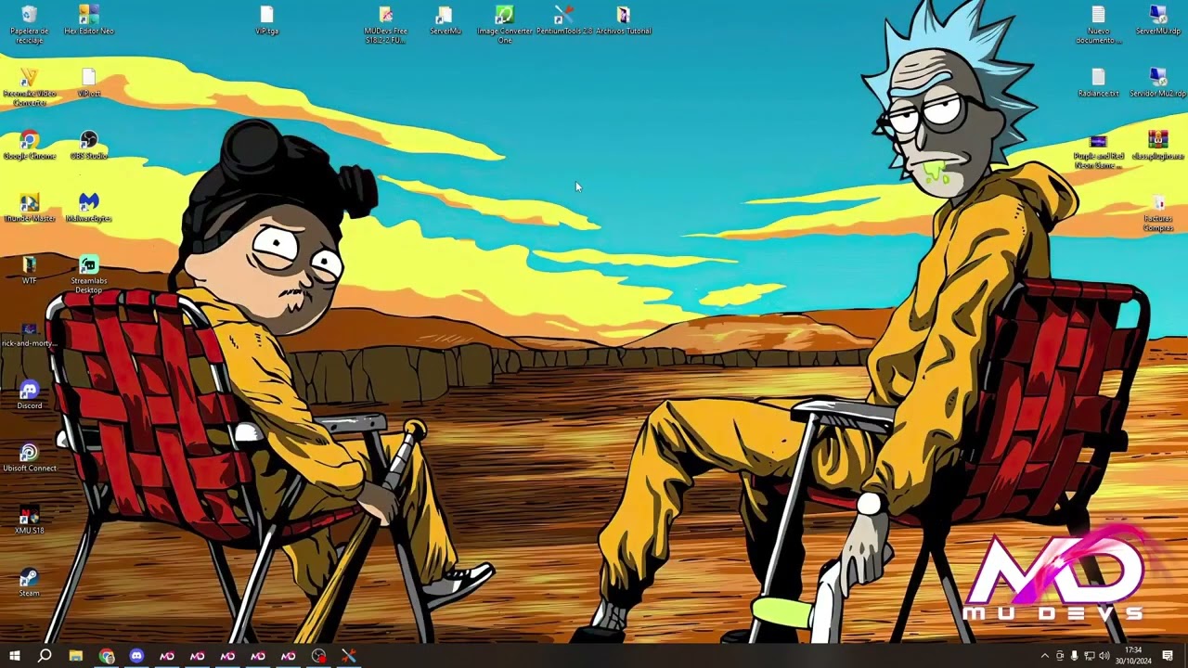Launch Discord from desktop icon

coord(29,395)
